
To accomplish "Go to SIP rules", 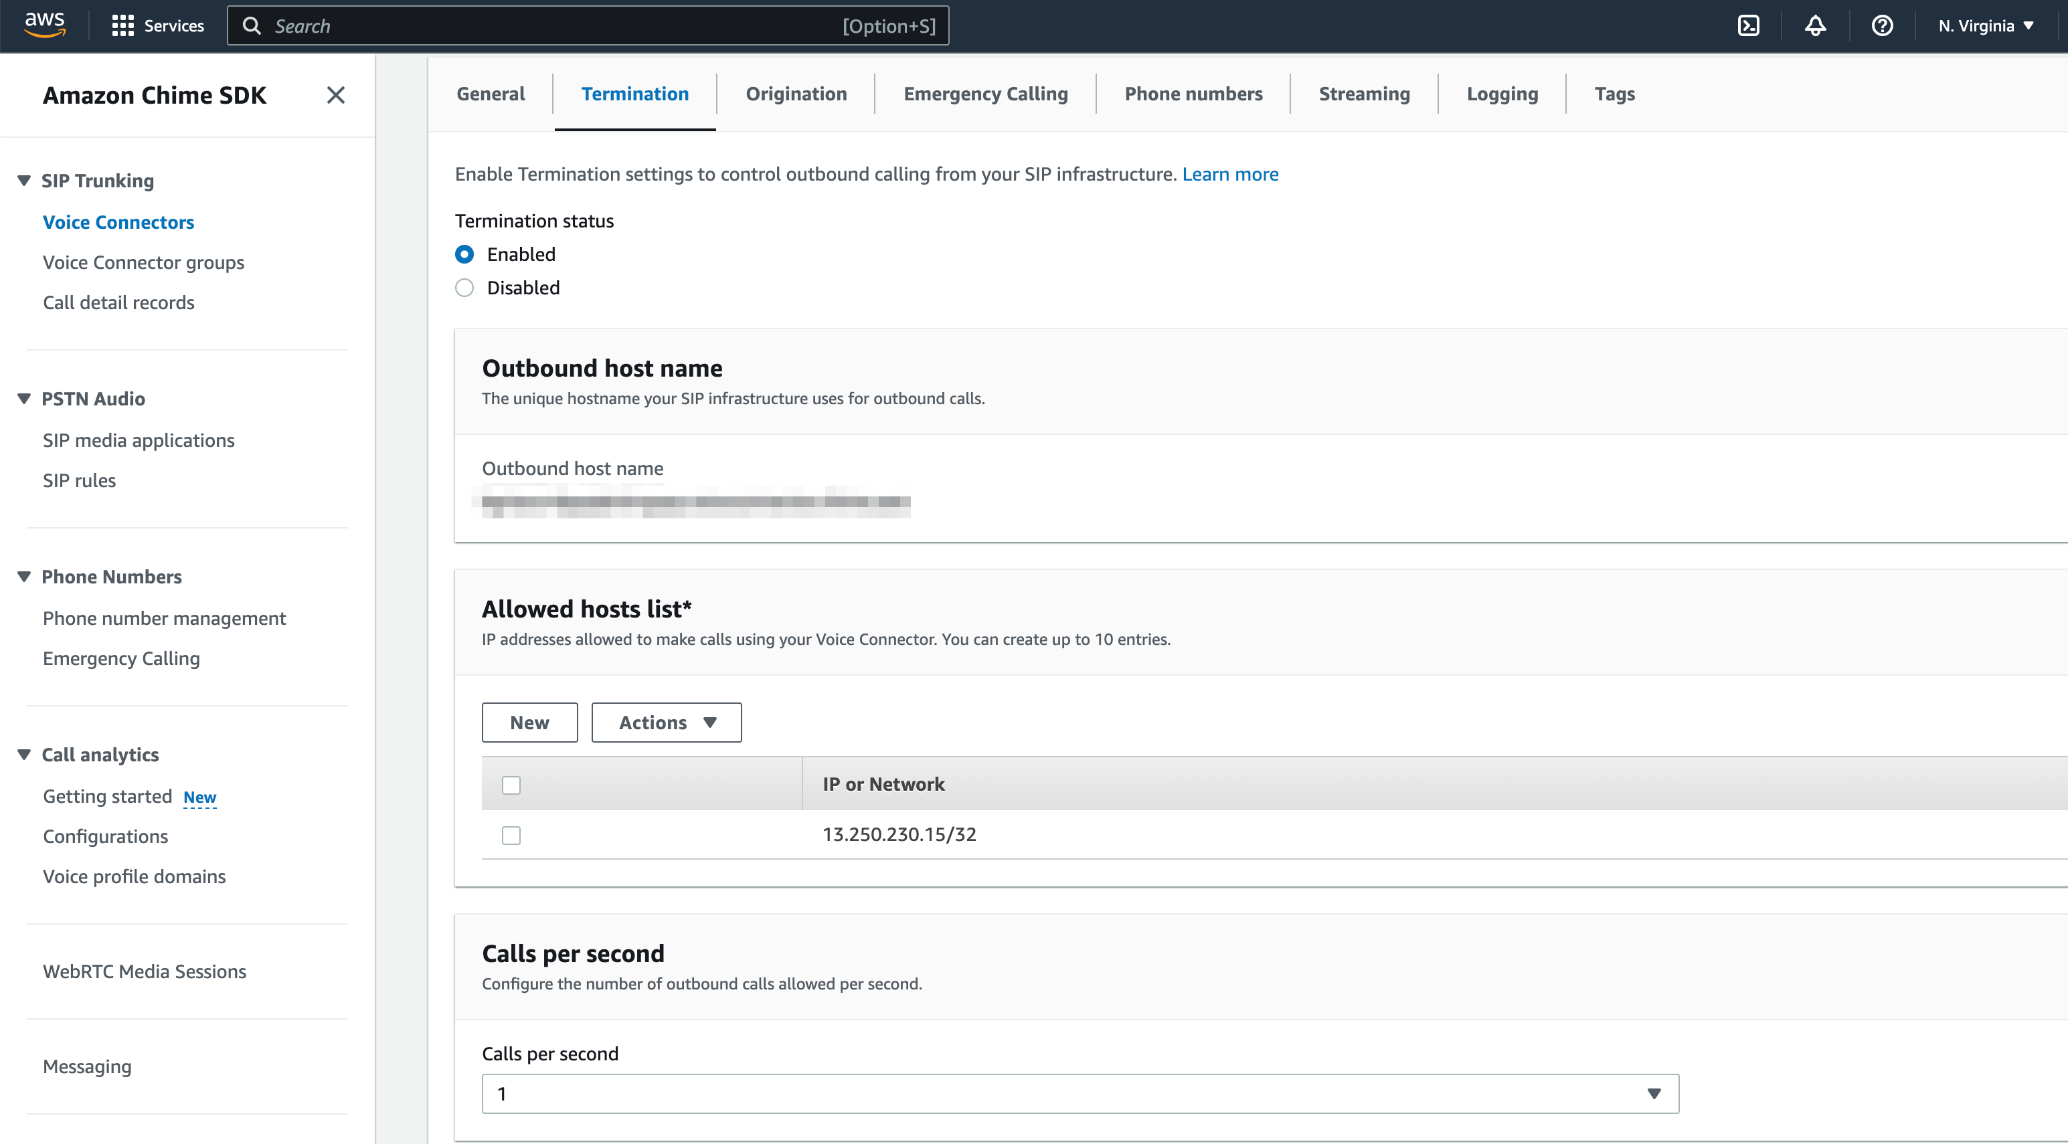I will point(79,480).
